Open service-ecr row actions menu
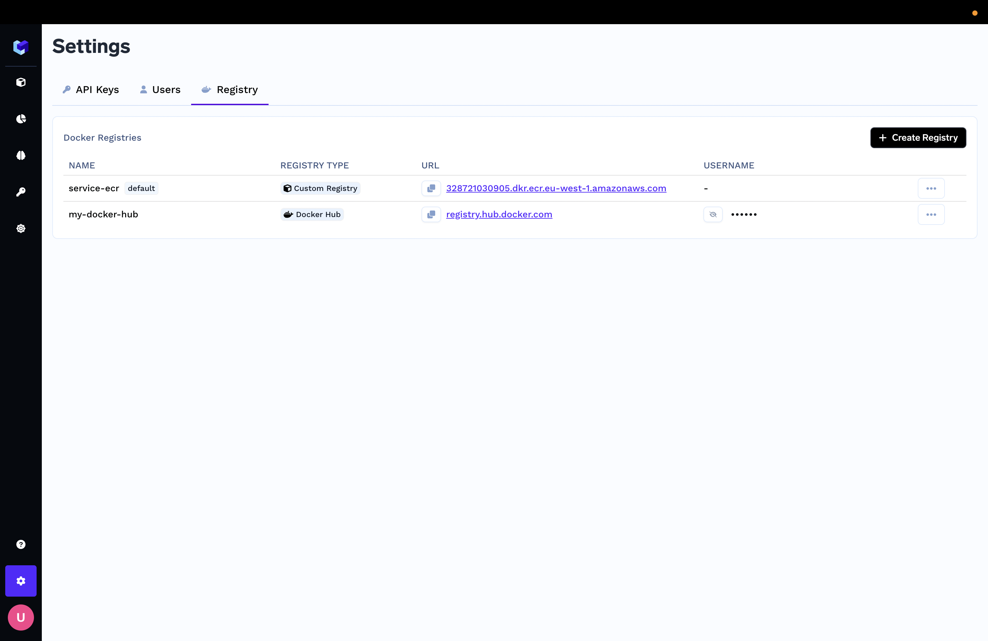 coord(931,188)
